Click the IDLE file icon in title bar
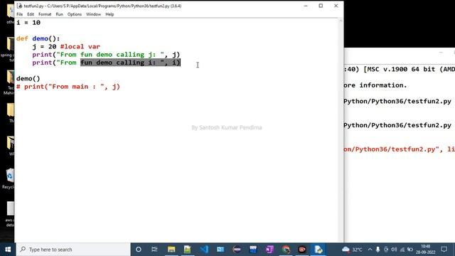The image size is (455, 256). pyautogui.click(x=19, y=6)
